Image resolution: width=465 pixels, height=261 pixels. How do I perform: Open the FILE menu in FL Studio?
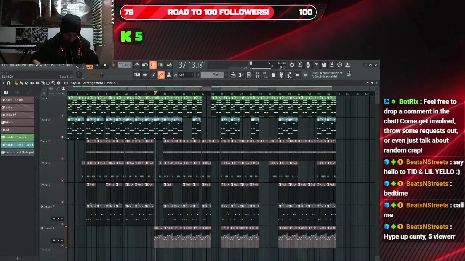[4, 65]
